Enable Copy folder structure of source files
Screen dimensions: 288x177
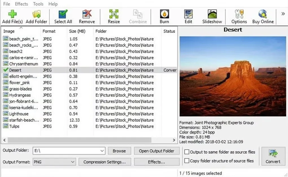187,161
